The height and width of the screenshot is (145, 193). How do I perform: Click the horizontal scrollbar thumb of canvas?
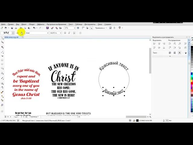pyautogui.click(x=136, y=117)
